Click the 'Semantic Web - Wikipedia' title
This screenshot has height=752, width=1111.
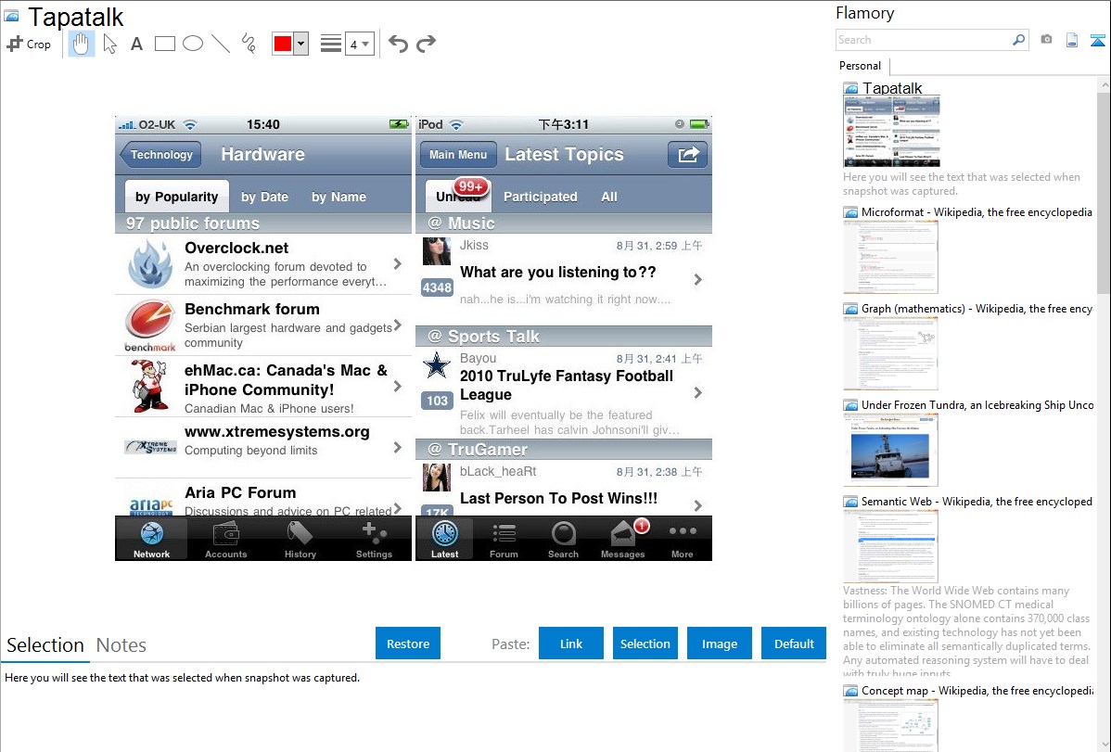(977, 501)
